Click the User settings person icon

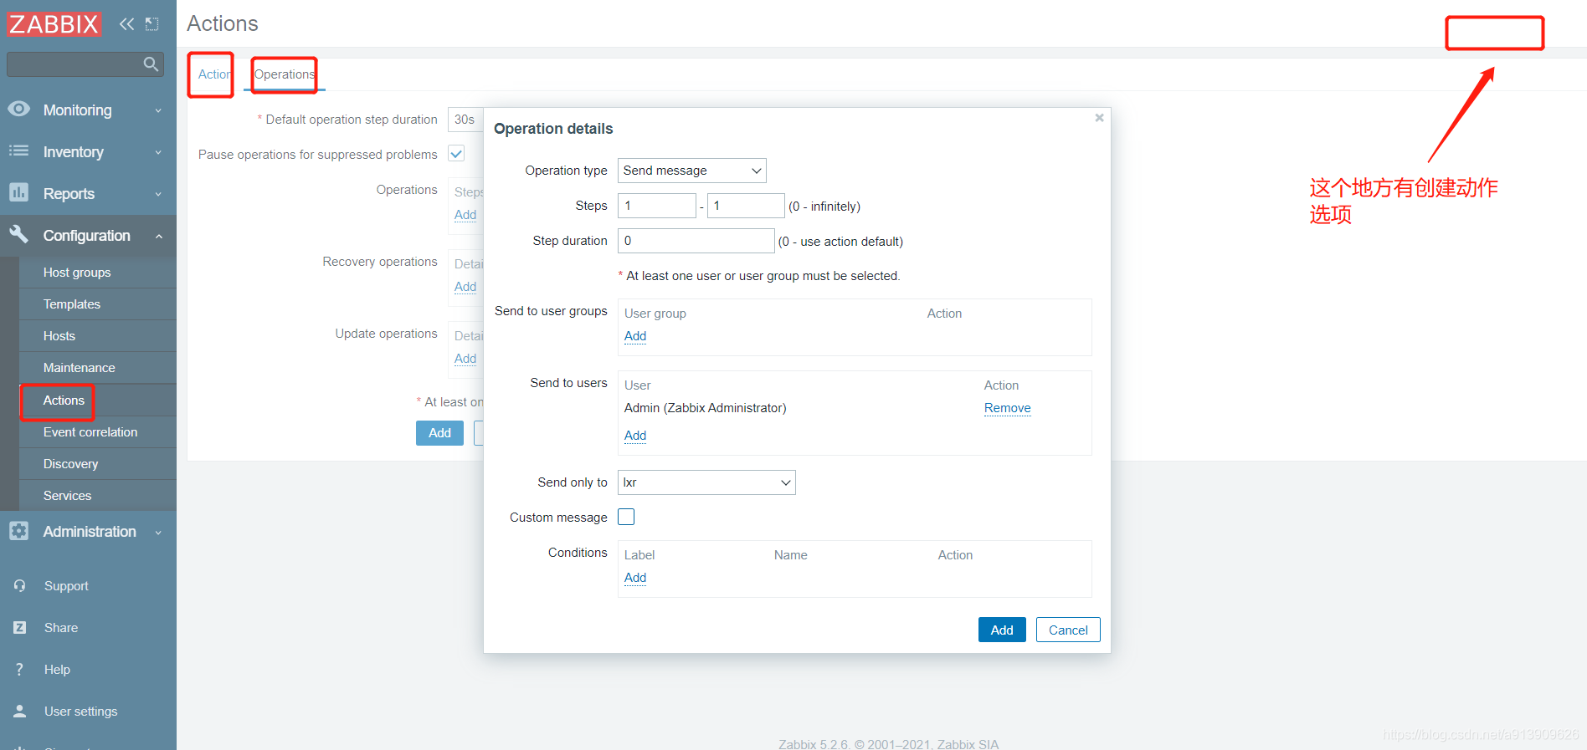click(x=19, y=711)
